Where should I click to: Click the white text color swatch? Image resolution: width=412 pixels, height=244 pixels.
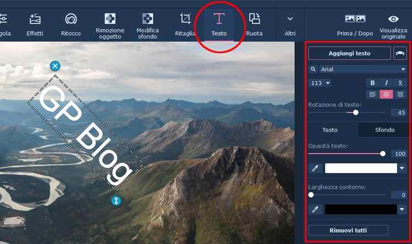pos(361,168)
